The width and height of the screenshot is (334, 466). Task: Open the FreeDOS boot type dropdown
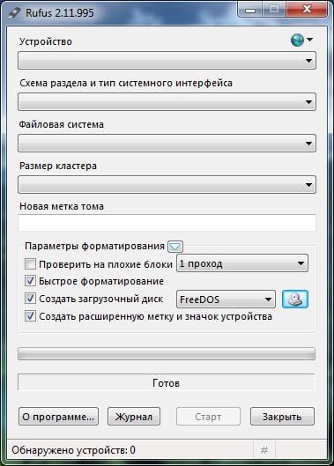point(226,299)
